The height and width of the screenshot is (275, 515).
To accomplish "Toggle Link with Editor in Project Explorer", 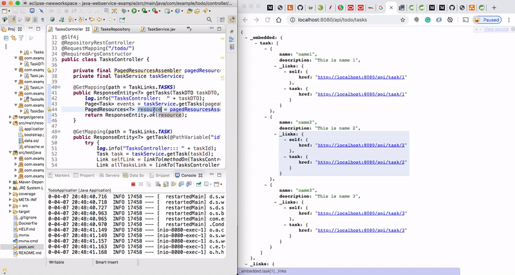I will point(13,38).
